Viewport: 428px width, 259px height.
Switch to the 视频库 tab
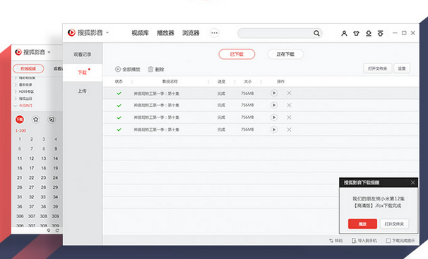click(141, 33)
